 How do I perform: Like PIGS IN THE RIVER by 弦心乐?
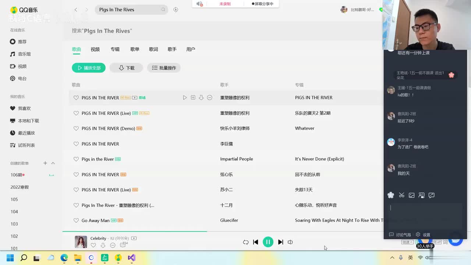76,174
